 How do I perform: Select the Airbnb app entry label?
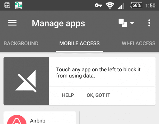pyautogui.click(x=38, y=121)
